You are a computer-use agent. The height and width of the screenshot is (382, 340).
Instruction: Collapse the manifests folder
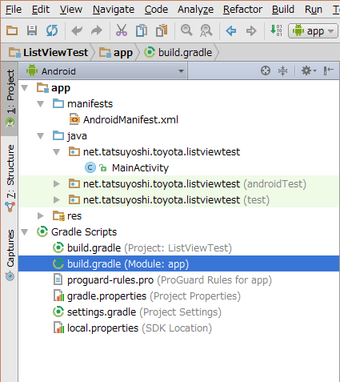click(x=41, y=104)
